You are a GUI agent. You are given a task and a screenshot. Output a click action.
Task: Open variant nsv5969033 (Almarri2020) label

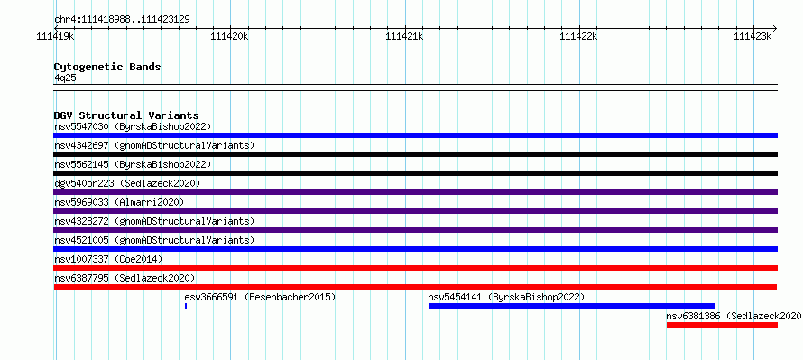[119, 202]
